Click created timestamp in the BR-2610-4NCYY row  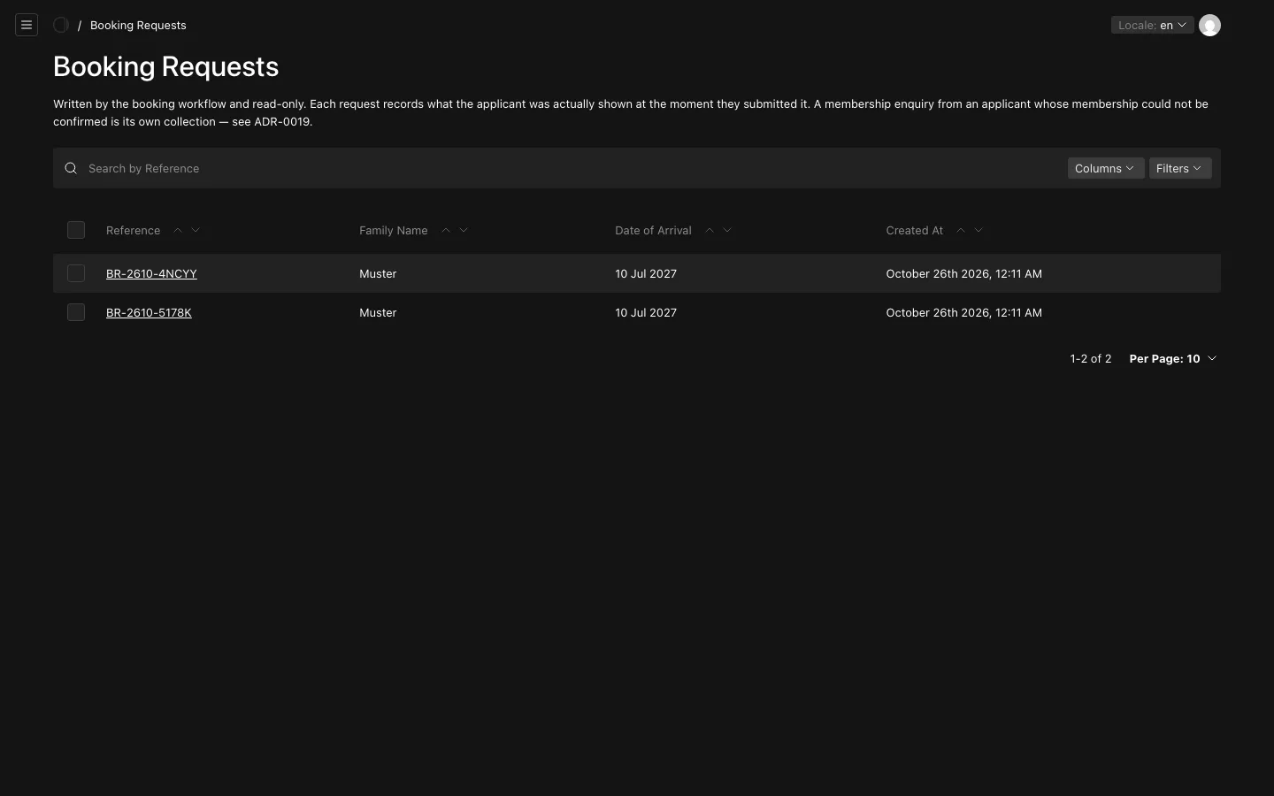[963, 273]
